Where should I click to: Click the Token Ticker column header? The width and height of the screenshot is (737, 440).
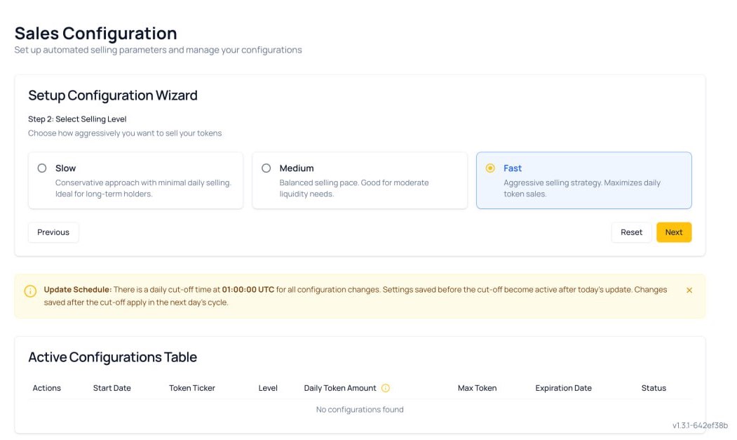pyautogui.click(x=191, y=388)
